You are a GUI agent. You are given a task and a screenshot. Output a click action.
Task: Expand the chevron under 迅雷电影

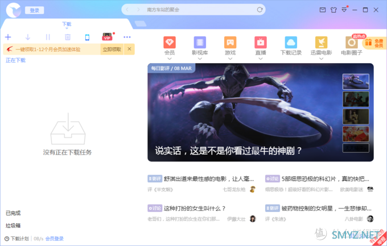coord(322,59)
